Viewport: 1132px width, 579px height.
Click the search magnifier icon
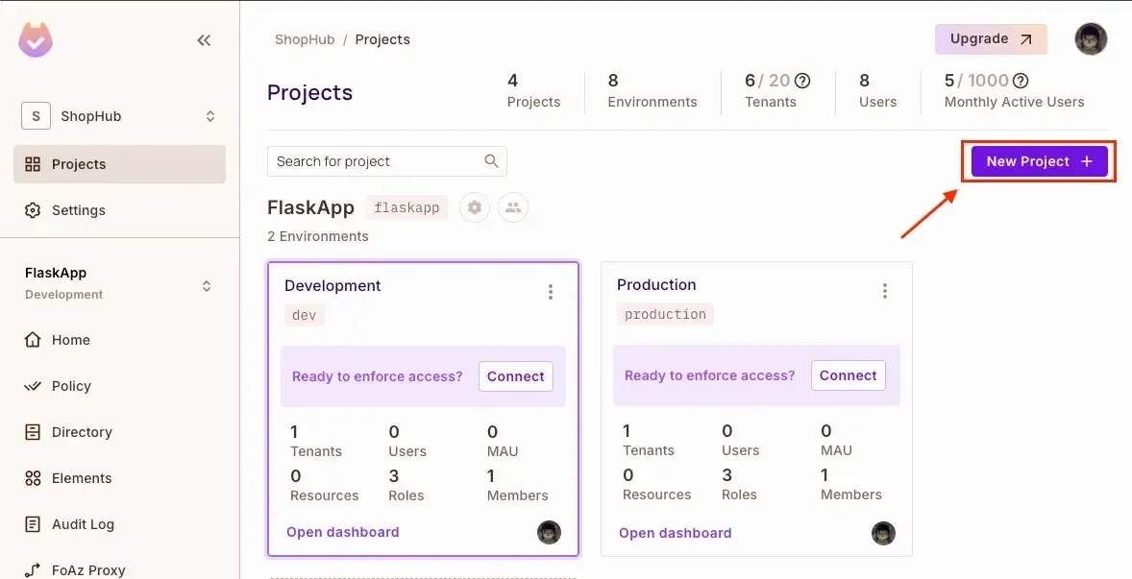point(491,161)
